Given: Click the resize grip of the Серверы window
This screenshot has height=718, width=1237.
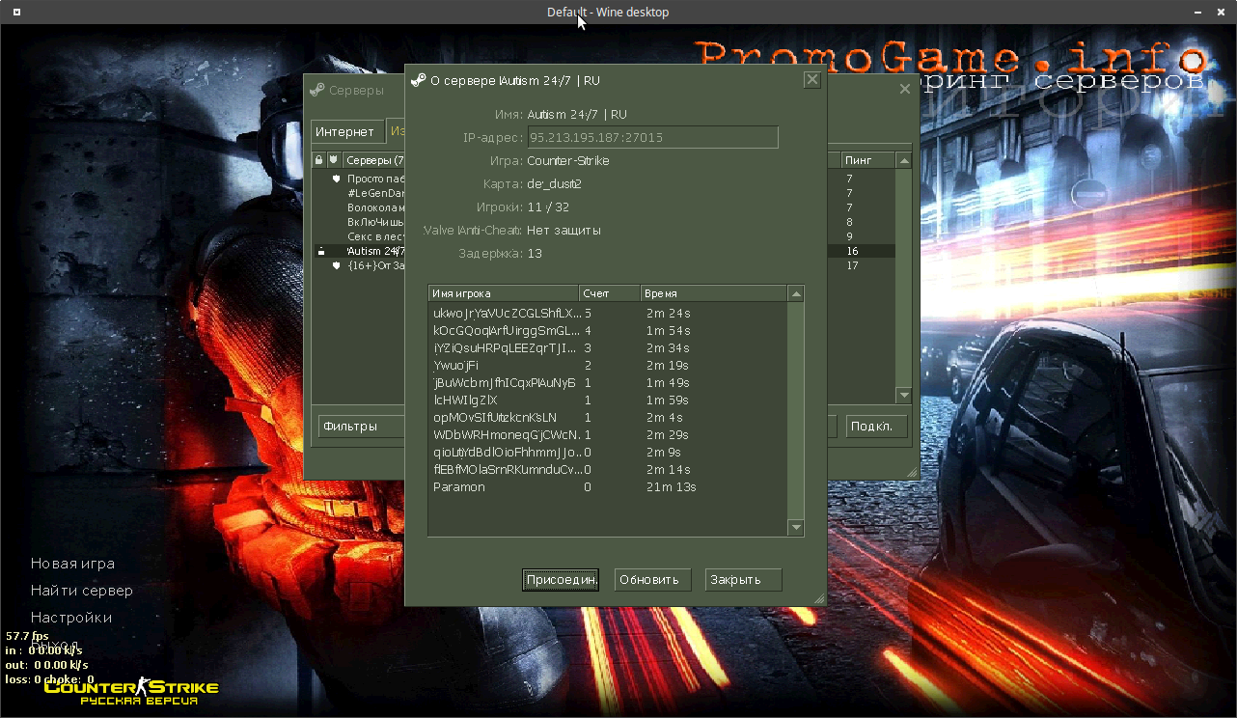Looking at the screenshot, I should pos(912,472).
